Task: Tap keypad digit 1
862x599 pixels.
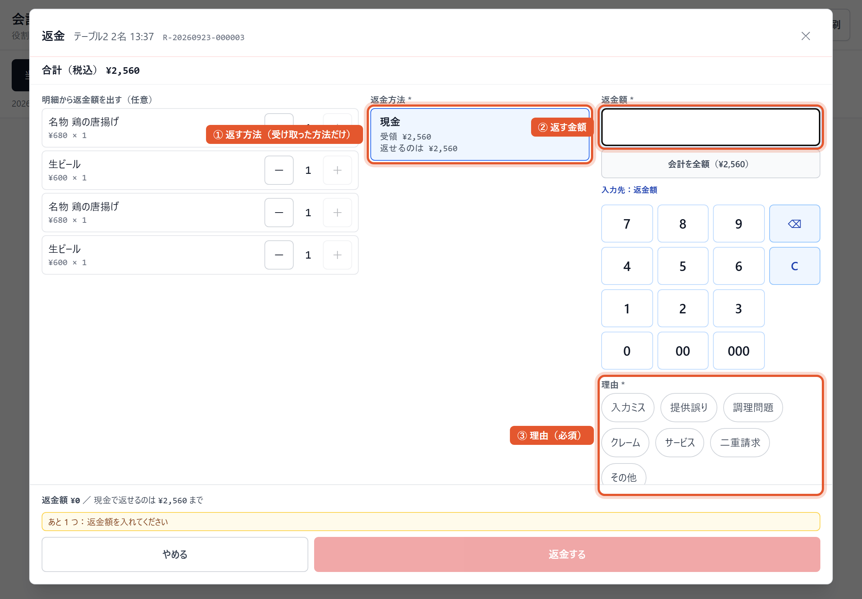Action: [627, 309]
